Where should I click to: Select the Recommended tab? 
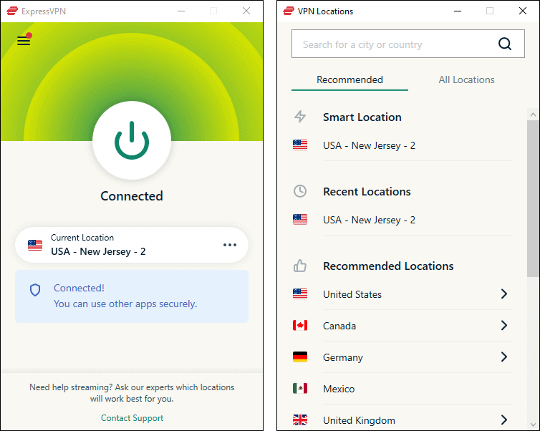coord(349,79)
